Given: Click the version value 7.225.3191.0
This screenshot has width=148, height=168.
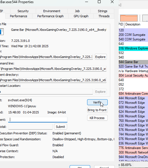Looking at the screenshot, I should pos(21,41).
